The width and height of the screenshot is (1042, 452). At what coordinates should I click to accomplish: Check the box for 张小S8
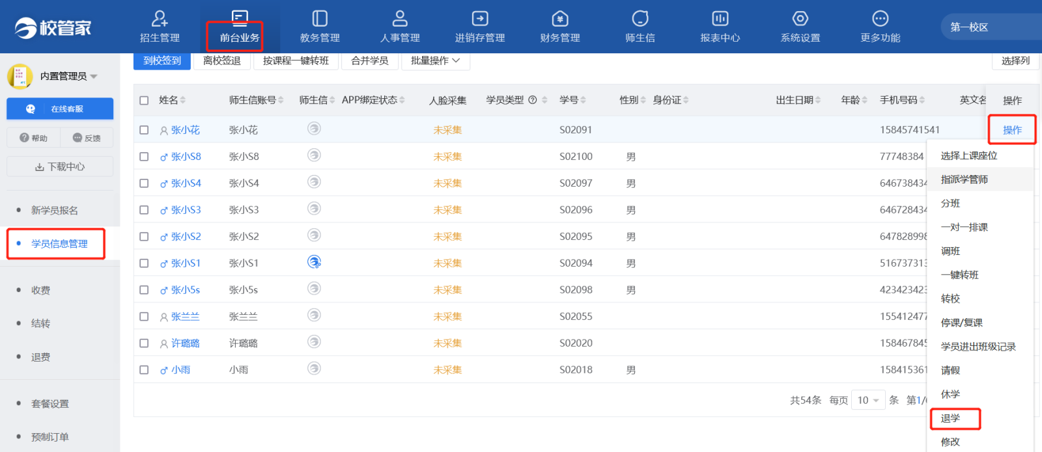click(144, 157)
